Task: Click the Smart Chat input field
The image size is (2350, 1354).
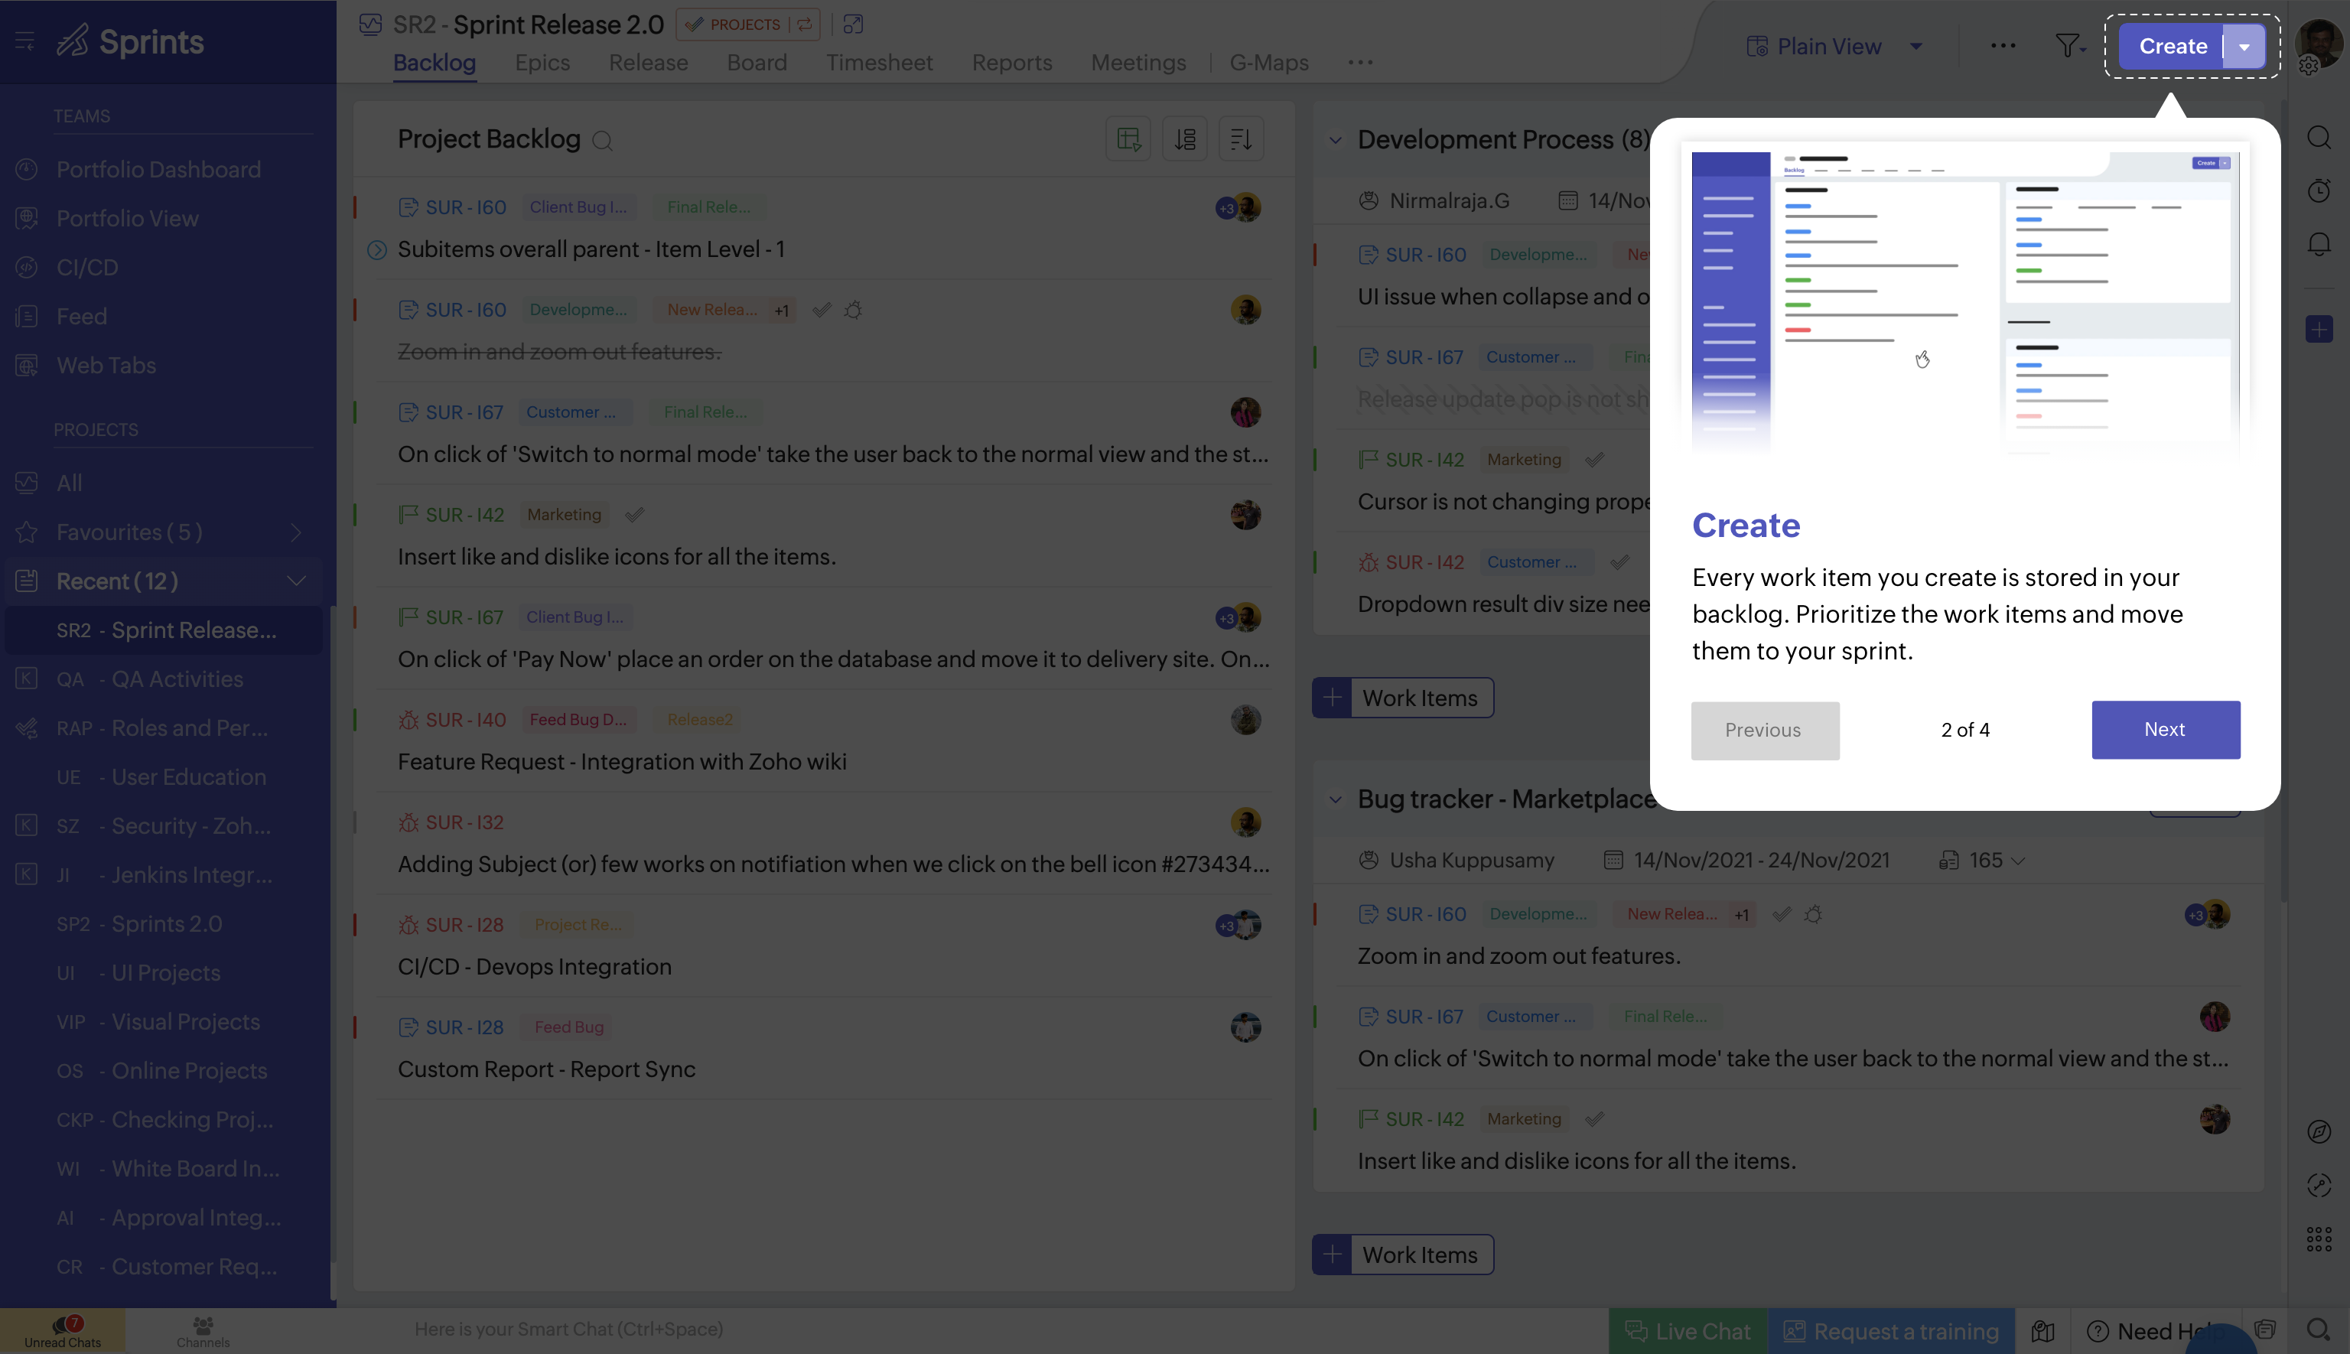Action: 569,1329
